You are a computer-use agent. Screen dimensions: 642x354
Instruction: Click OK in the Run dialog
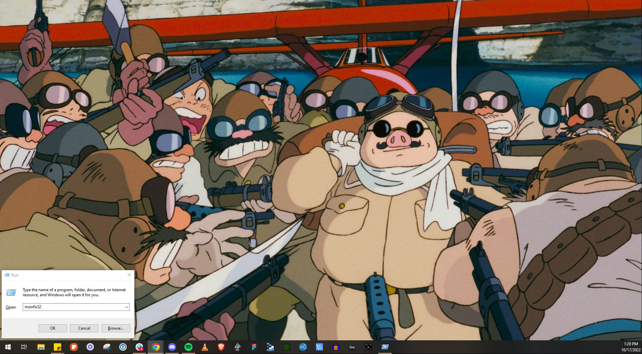pyautogui.click(x=53, y=328)
